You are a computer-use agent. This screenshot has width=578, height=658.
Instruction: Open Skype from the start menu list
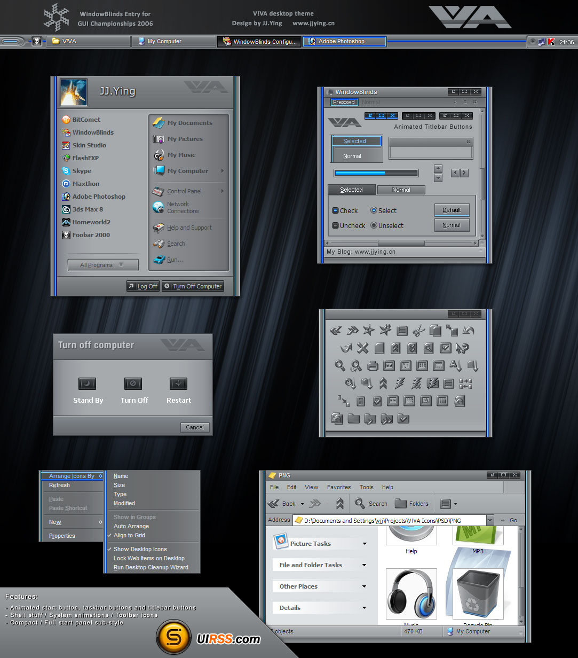pyautogui.click(x=77, y=171)
